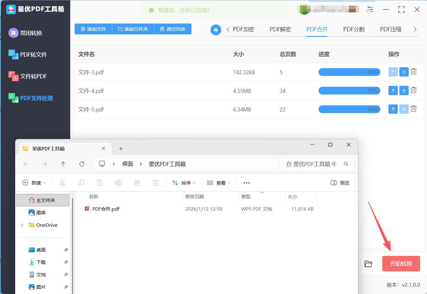Toggle the 预览 preview pane
The width and height of the screenshot is (427, 294).
pos(340,183)
